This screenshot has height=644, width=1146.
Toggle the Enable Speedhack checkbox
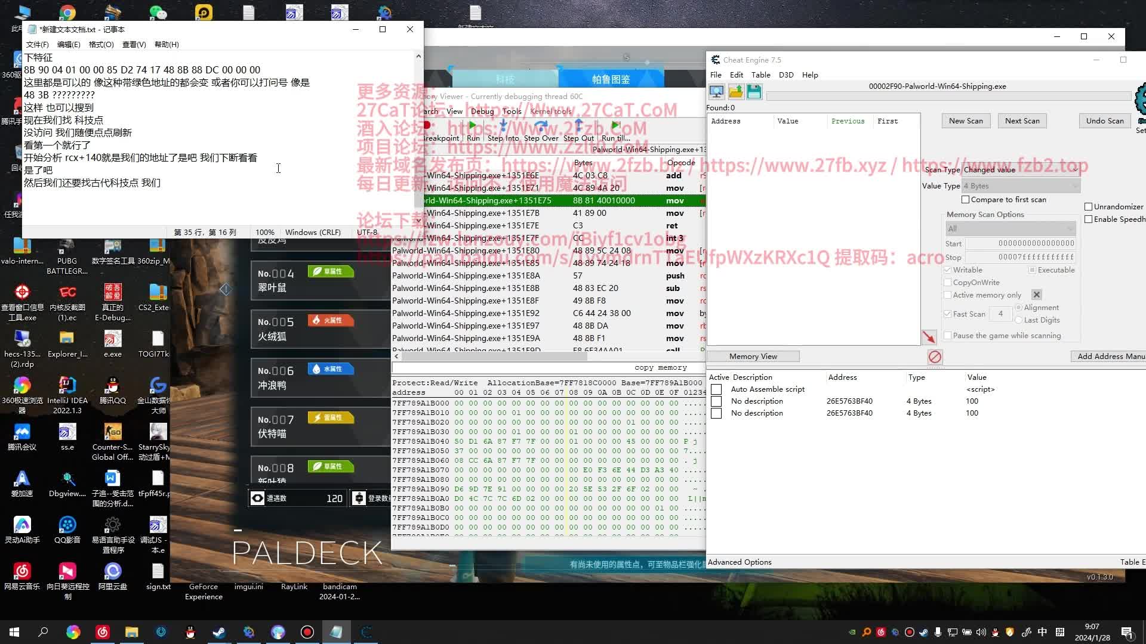tap(1088, 219)
